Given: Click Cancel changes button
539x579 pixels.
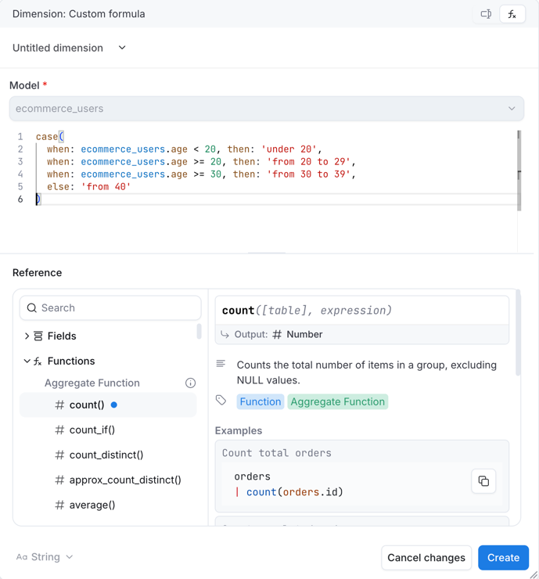Looking at the screenshot, I should (x=426, y=558).
